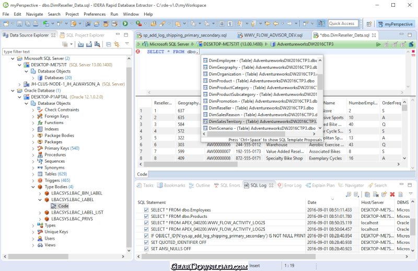Click the Quick Access search box
The image size is (418, 271).
pos(343,23)
